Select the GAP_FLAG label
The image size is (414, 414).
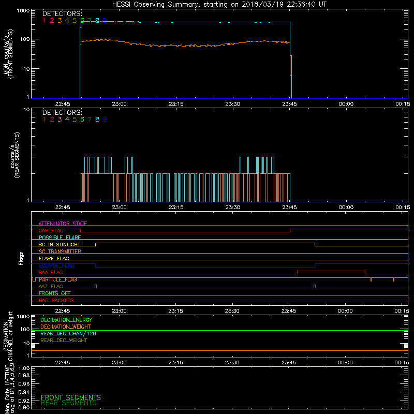tap(51, 230)
